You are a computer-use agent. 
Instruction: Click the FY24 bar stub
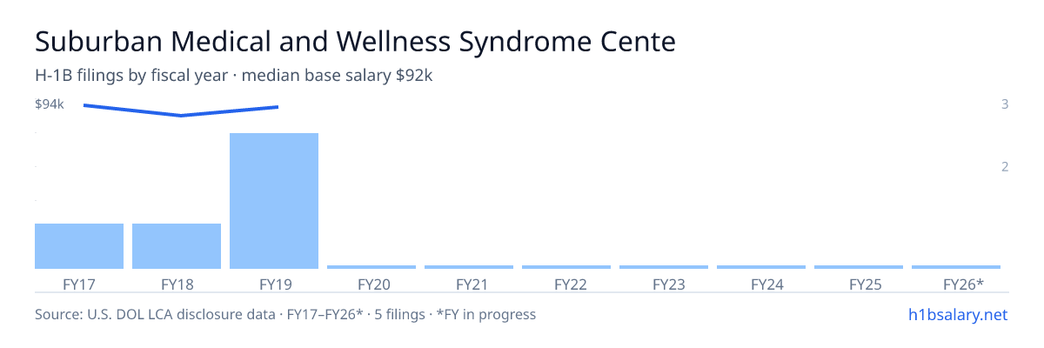[x=761, y=267]
